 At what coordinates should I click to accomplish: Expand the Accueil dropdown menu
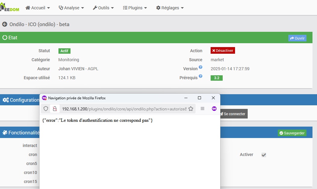[x=38, y=8]
